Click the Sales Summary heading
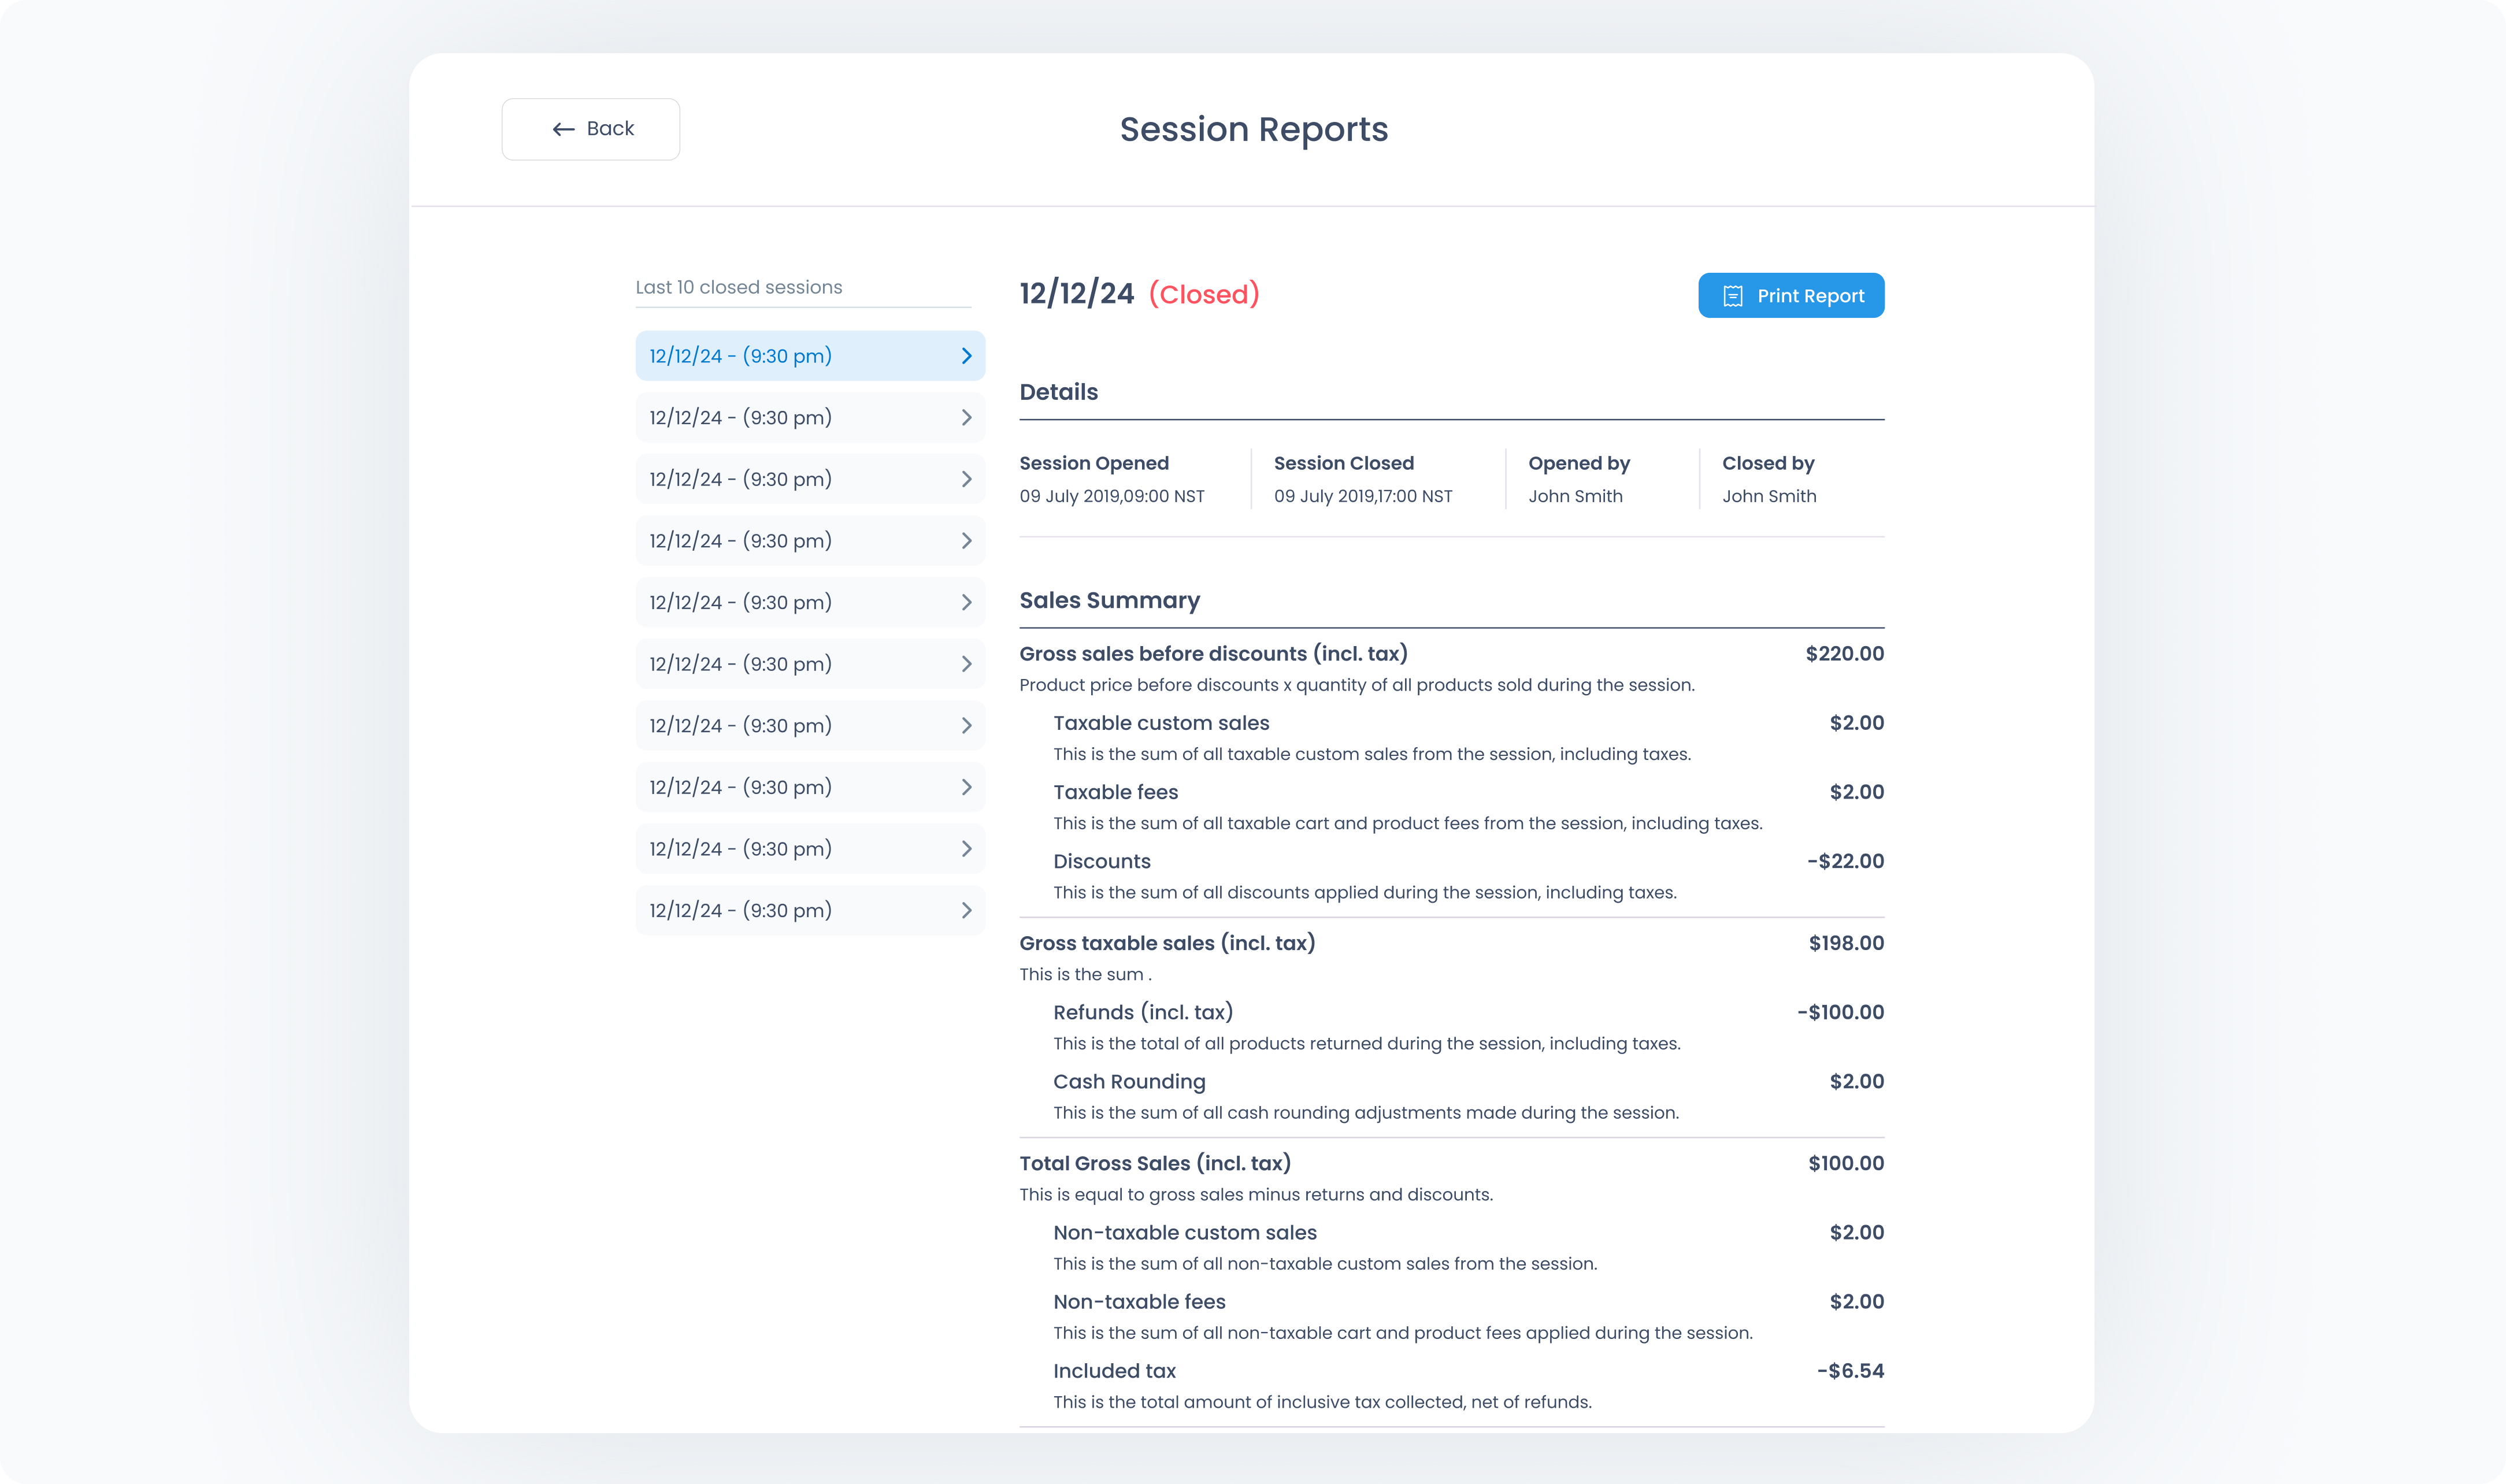The height and width of the screenshot is (1484, 2506). click(x=1109, y=600)
